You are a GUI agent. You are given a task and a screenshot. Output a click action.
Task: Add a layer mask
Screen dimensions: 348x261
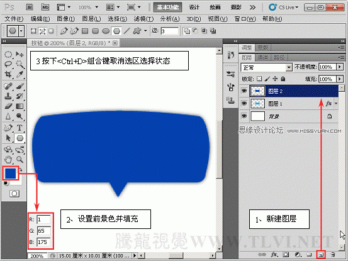pyautogui.click(x=286, y=255)
